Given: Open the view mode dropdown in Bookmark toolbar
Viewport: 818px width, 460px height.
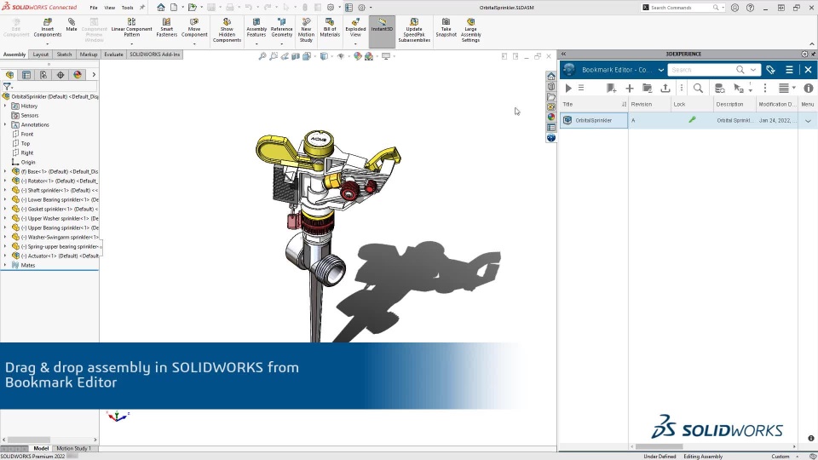Looking at the screenshot, I should click(x=786, y=88).
